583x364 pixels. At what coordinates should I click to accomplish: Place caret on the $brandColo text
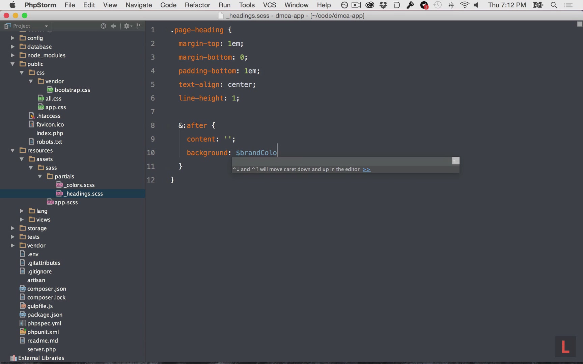(256, 153)
